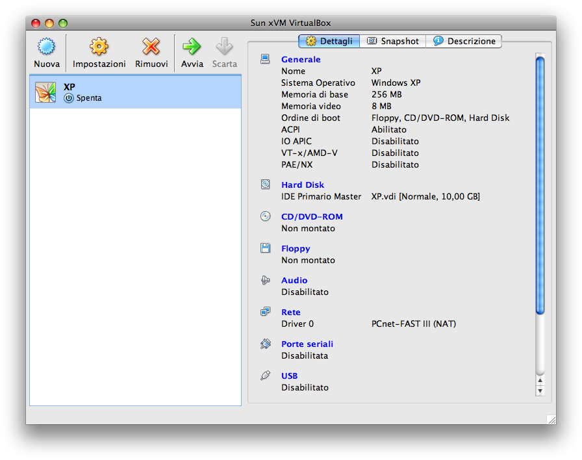582x460 pixels.
Task: Click the 'Ordine di boot' label
Action: [x=310, y=118]
